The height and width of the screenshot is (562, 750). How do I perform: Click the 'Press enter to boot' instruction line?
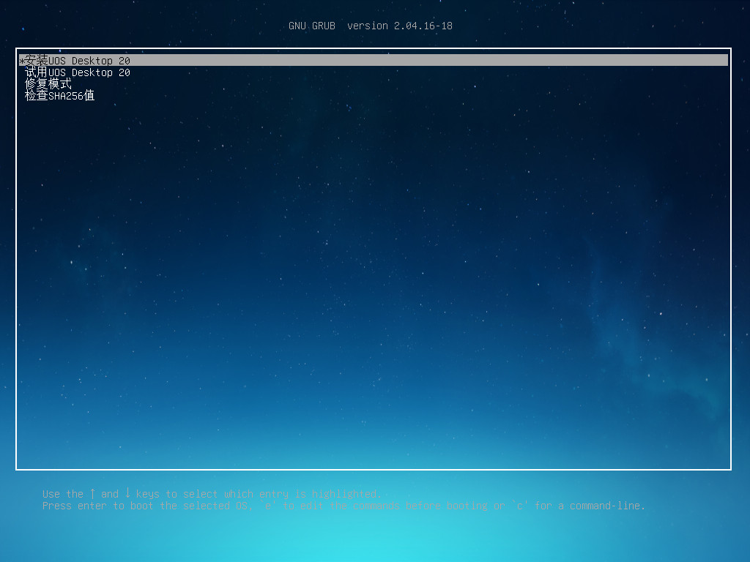click(344, 506)
